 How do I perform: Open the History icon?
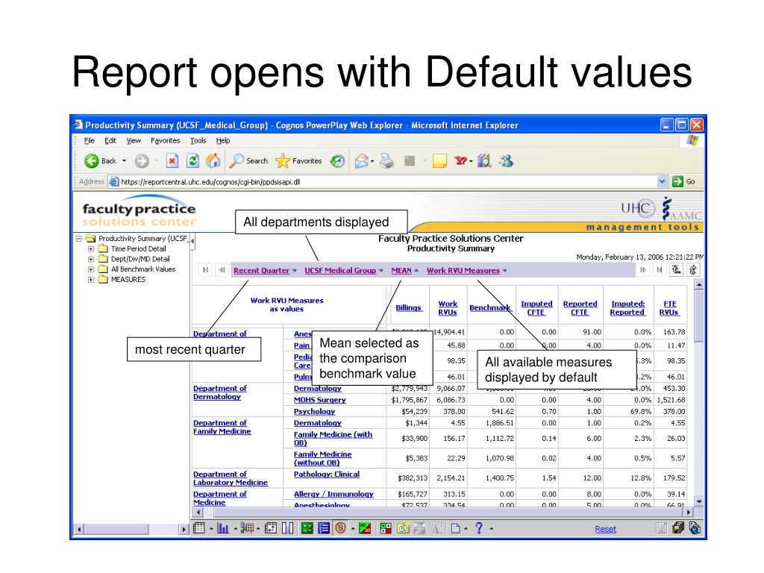337,161
